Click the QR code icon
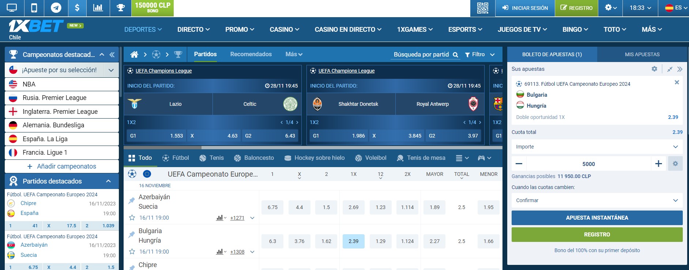Image resolution: width=689 pixels, height=270 pixels. pyautogui.click(x=483, y=8)
